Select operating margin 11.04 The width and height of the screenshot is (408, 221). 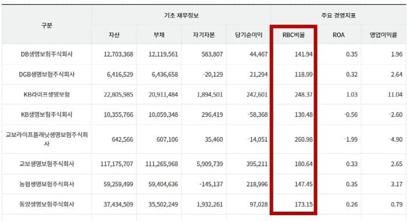pyautogui.click(x=395, y=94)
